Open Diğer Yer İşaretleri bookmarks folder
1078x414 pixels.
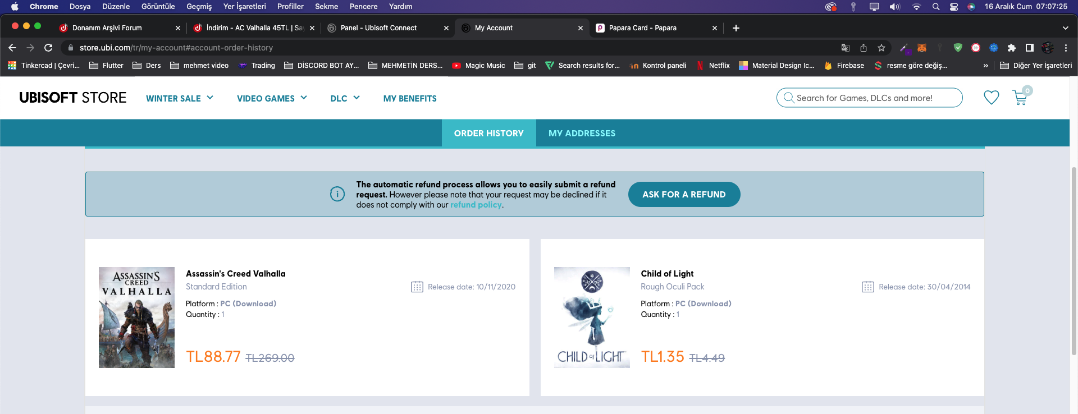point(1036,66)
